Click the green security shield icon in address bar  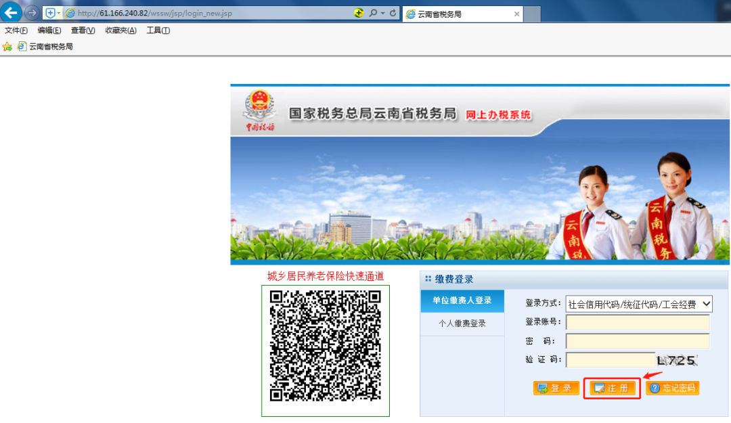point(358,13)
